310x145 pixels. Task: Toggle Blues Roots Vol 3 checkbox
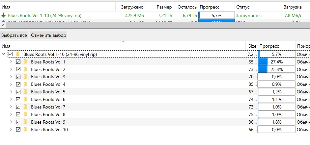[x=18, y=77]
